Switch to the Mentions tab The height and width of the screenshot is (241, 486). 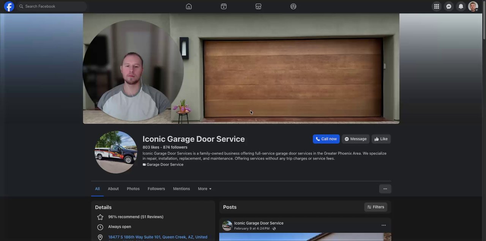[181, 189]
